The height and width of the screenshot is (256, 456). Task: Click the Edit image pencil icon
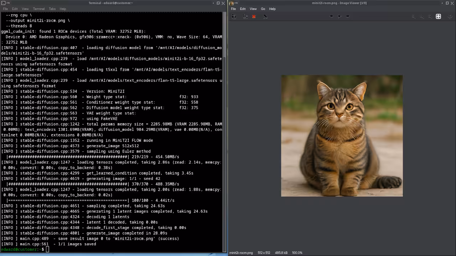coord(265,16)
